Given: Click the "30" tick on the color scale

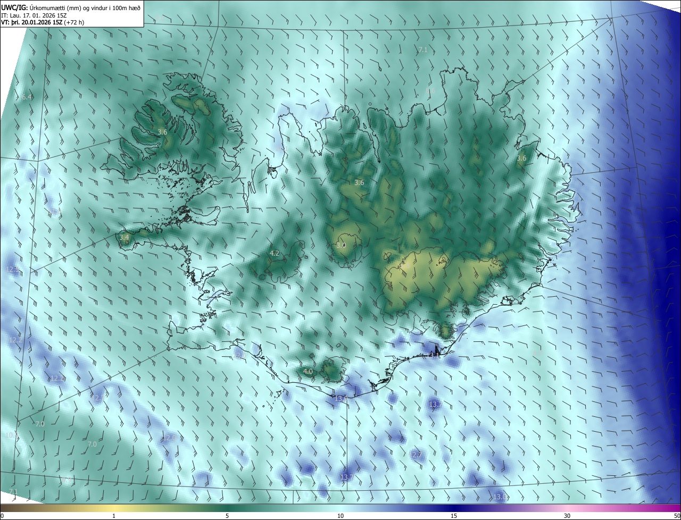Looking at the screenshot, I should click(567, 516).
